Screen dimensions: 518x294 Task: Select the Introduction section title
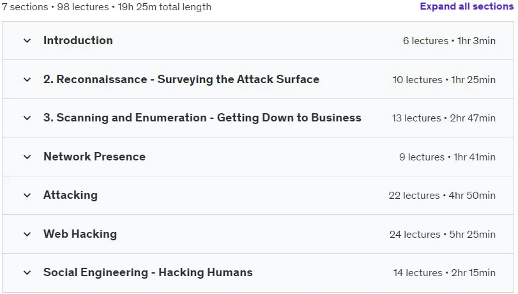point(78,40)
